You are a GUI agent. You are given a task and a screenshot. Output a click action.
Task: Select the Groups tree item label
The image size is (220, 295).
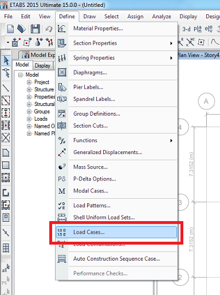[42, 112]
